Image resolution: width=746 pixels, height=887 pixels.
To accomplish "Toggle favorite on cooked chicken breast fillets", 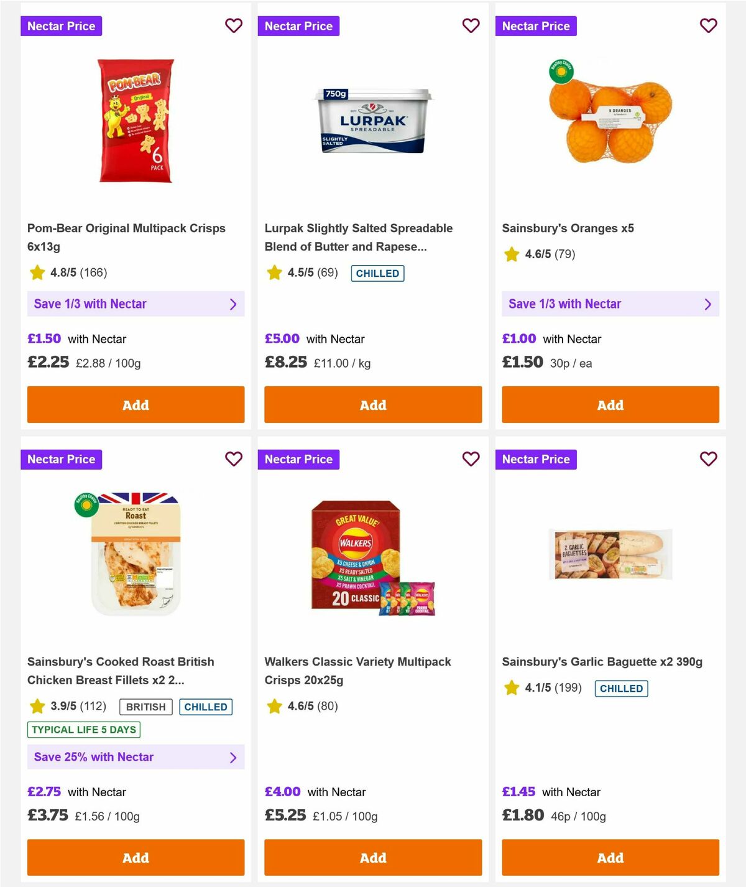I will [x=234, y=459].
